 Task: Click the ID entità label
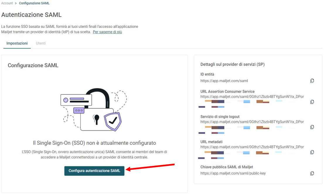point(207,74)
